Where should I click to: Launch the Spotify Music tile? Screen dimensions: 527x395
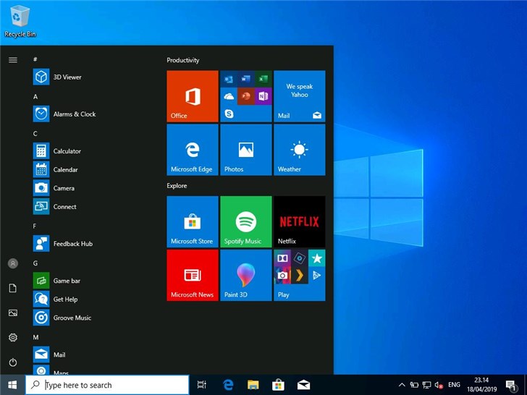point(245,221)
